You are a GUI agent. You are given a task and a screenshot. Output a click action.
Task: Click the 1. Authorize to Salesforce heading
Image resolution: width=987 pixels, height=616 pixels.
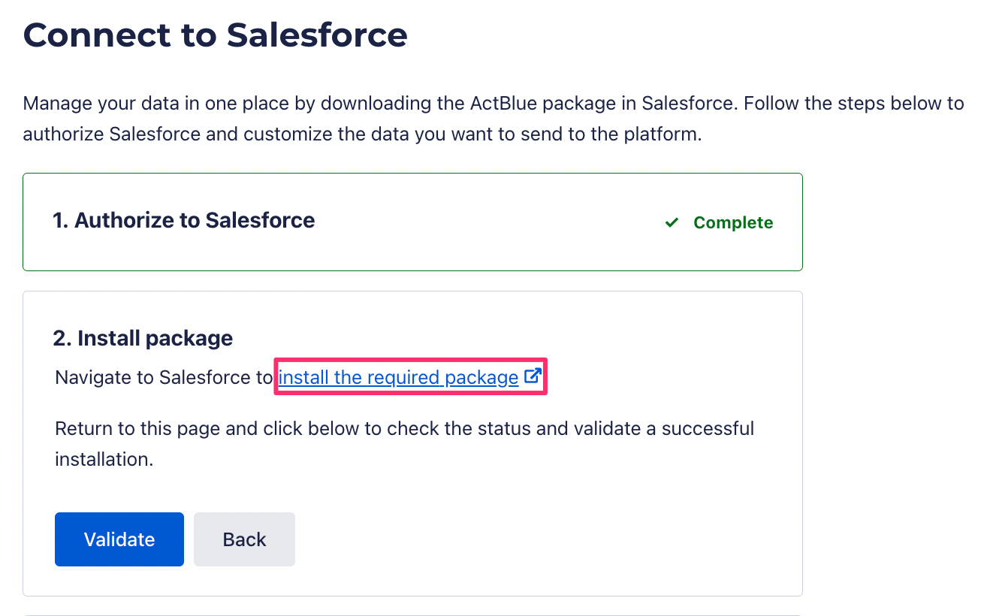[184, 220]
